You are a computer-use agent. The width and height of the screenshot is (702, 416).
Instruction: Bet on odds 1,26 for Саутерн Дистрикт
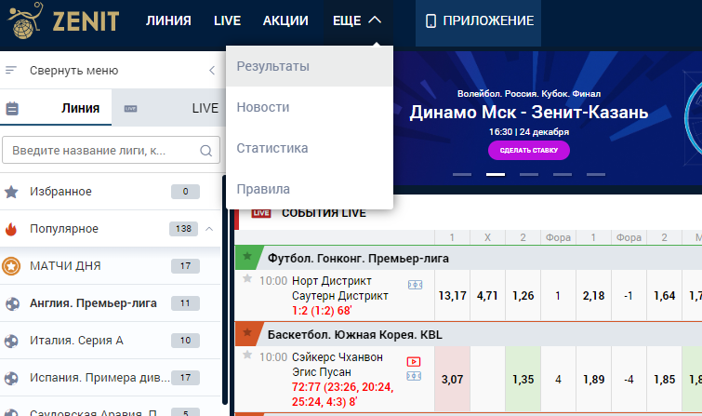coord(523,296)
